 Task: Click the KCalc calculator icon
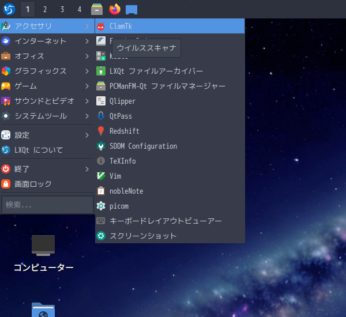101,56
